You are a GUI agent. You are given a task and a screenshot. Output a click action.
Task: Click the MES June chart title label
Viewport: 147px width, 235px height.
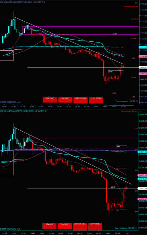point(23,2)
